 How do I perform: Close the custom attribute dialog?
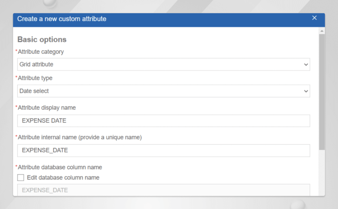click(314, 18)
